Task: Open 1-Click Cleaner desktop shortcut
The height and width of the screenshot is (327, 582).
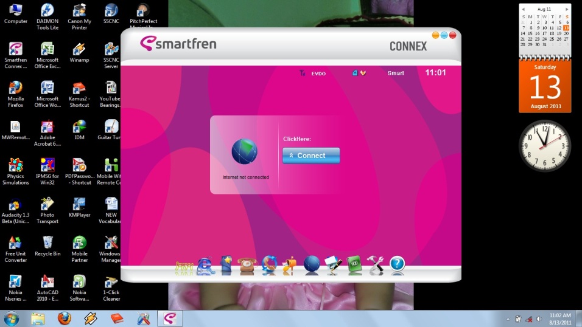Action: [111, 288]
